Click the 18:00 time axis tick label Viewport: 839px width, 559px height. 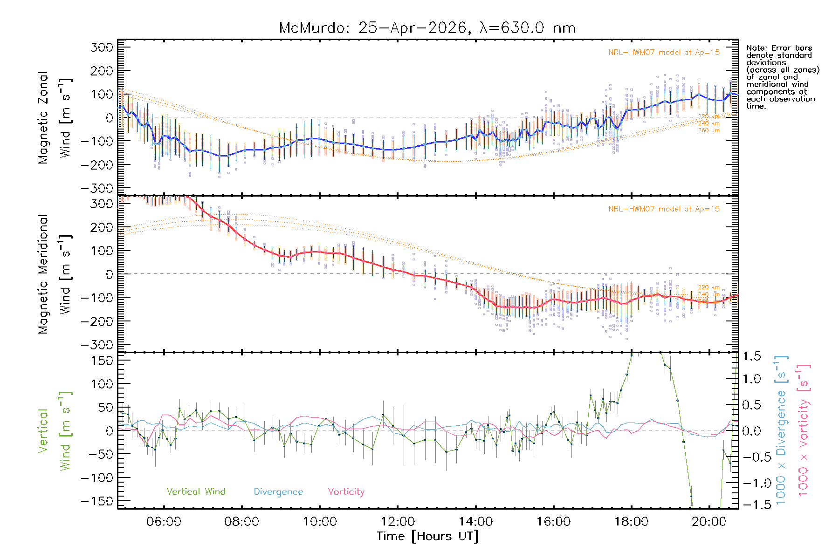[631, 521]
